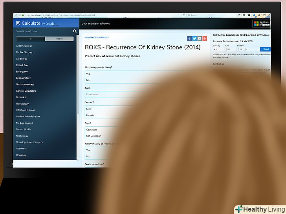The height and width of the screenshot is (214, 286).
Task: Switch units to SI
Action: (31, 39)
